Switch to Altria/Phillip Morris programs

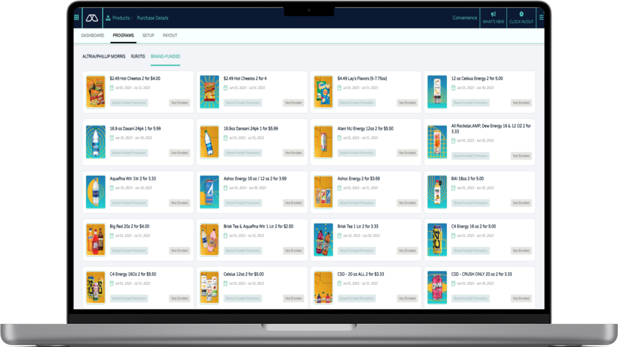click(x=104, y=56)
